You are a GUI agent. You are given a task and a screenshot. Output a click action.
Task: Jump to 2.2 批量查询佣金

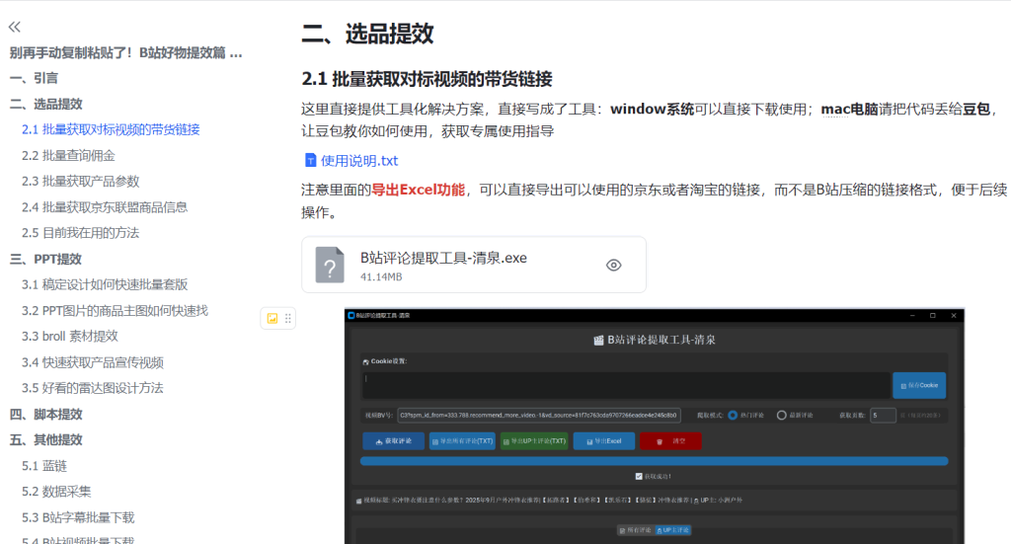(x=68, y=155)
